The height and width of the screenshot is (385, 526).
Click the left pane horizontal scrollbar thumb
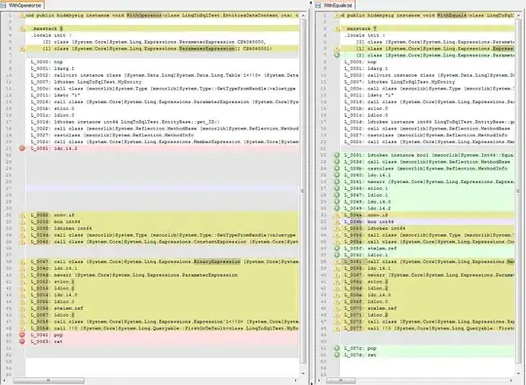[49, 380]
